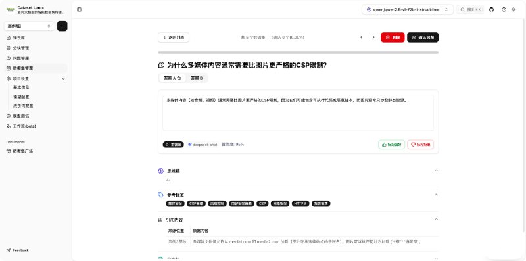Click the search input field
526x261 pixels.
[x=469, y=9]
